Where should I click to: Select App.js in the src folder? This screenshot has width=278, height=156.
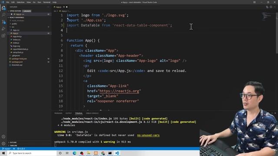click(x=16, y=33)
